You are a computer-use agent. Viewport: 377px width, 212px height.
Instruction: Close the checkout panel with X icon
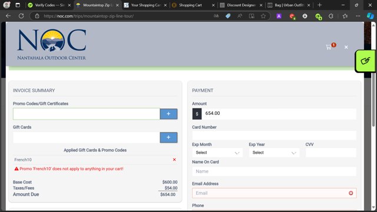(x=346, y=47)
